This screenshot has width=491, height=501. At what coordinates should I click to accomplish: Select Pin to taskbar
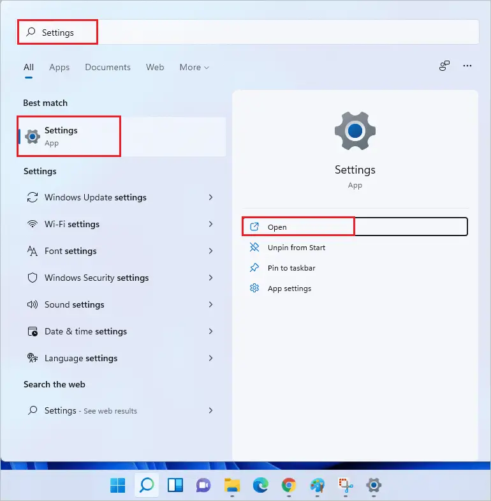(x=355, y=268)
